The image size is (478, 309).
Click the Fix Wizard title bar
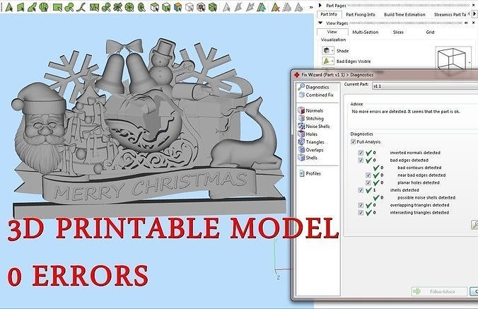[385, 75]
